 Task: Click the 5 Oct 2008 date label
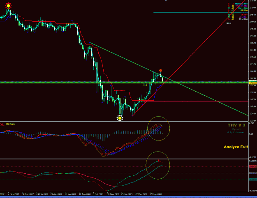click(98, 194)
